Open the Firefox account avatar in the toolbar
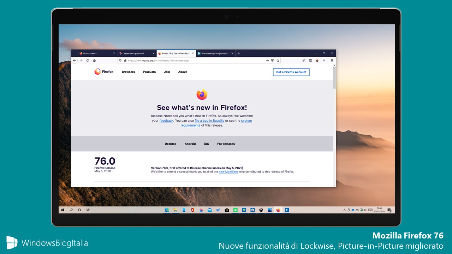The image size is (452, 254). 317,60
